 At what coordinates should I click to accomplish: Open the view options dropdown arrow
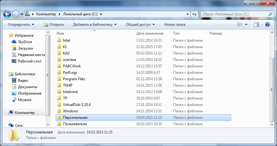pos(246,24)
